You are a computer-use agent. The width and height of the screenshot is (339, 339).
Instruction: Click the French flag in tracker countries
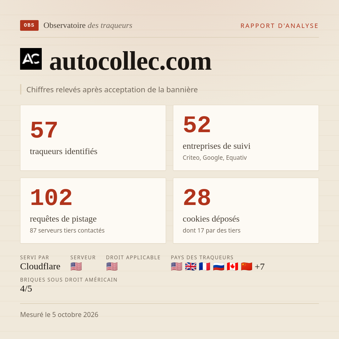205,266
